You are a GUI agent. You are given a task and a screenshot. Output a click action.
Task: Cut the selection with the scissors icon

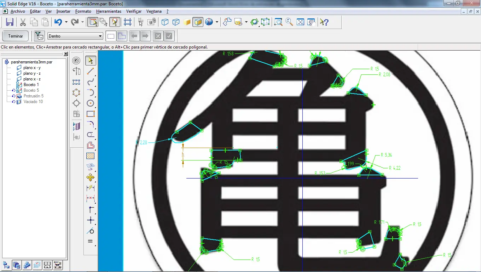23,22
